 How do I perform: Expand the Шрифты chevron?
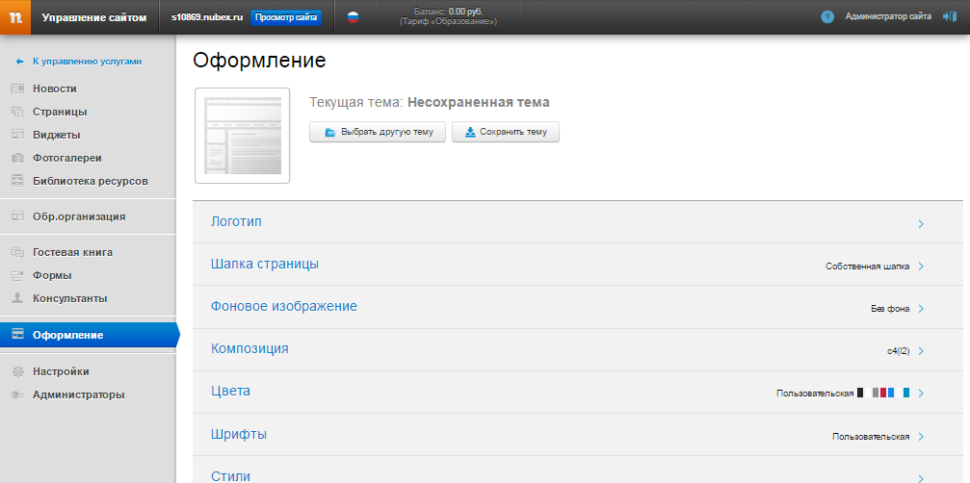[921, 437]
